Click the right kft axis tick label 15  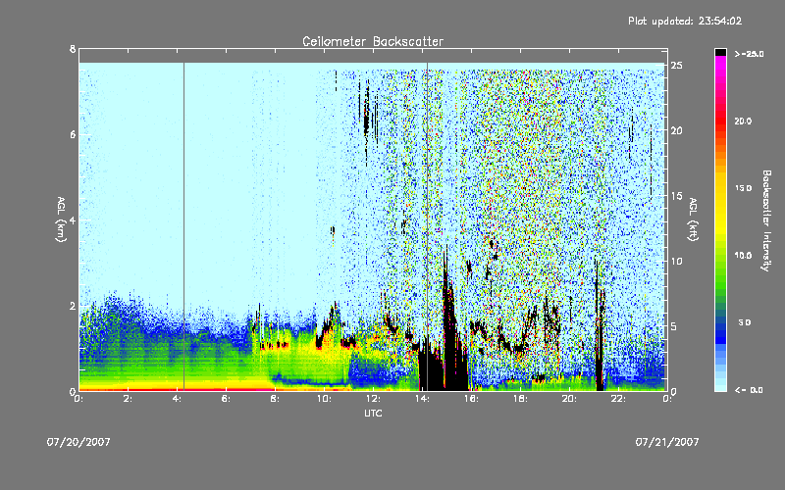pyautogui.click(x=676, y=196)
